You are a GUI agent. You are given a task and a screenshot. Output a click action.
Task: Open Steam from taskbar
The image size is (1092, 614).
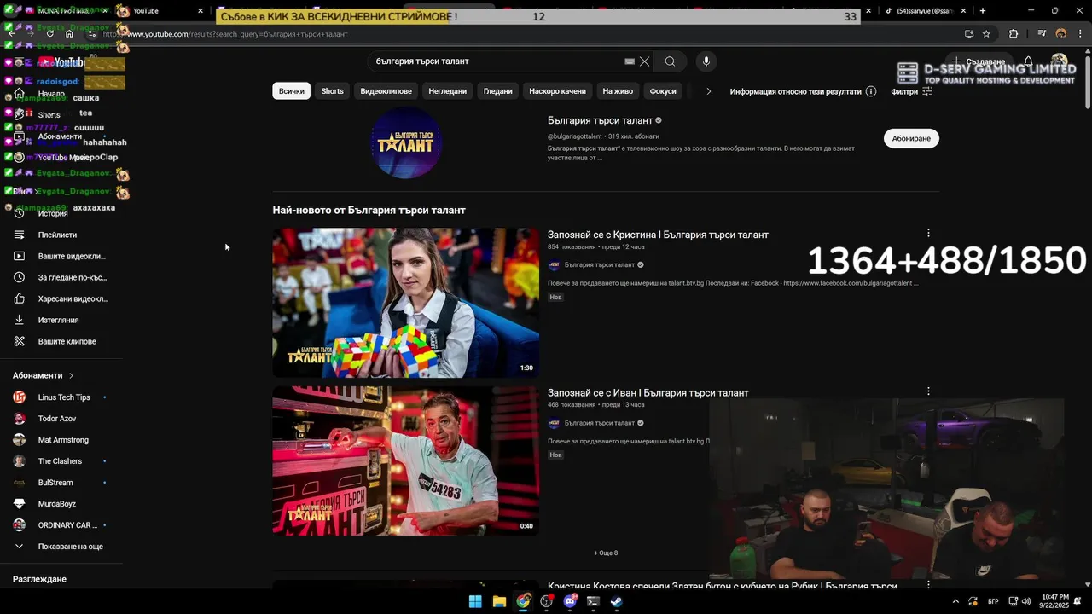tap(617, 601)
